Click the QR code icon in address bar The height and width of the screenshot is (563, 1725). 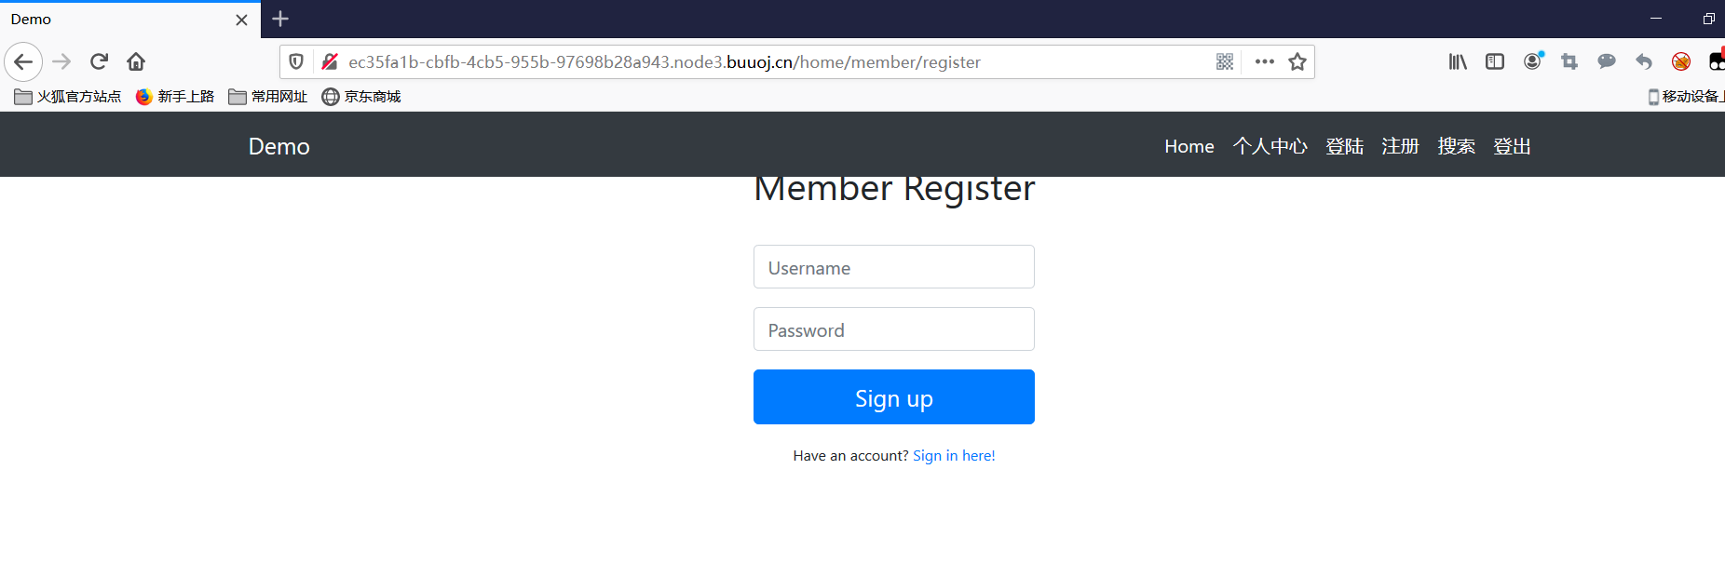point(1225,61)
